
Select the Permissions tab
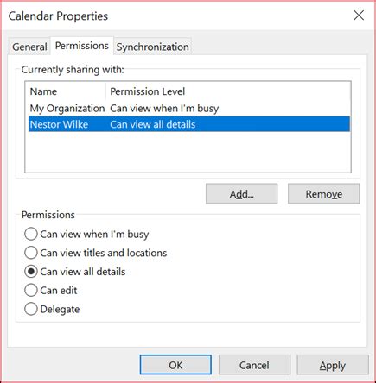(82, 46)
